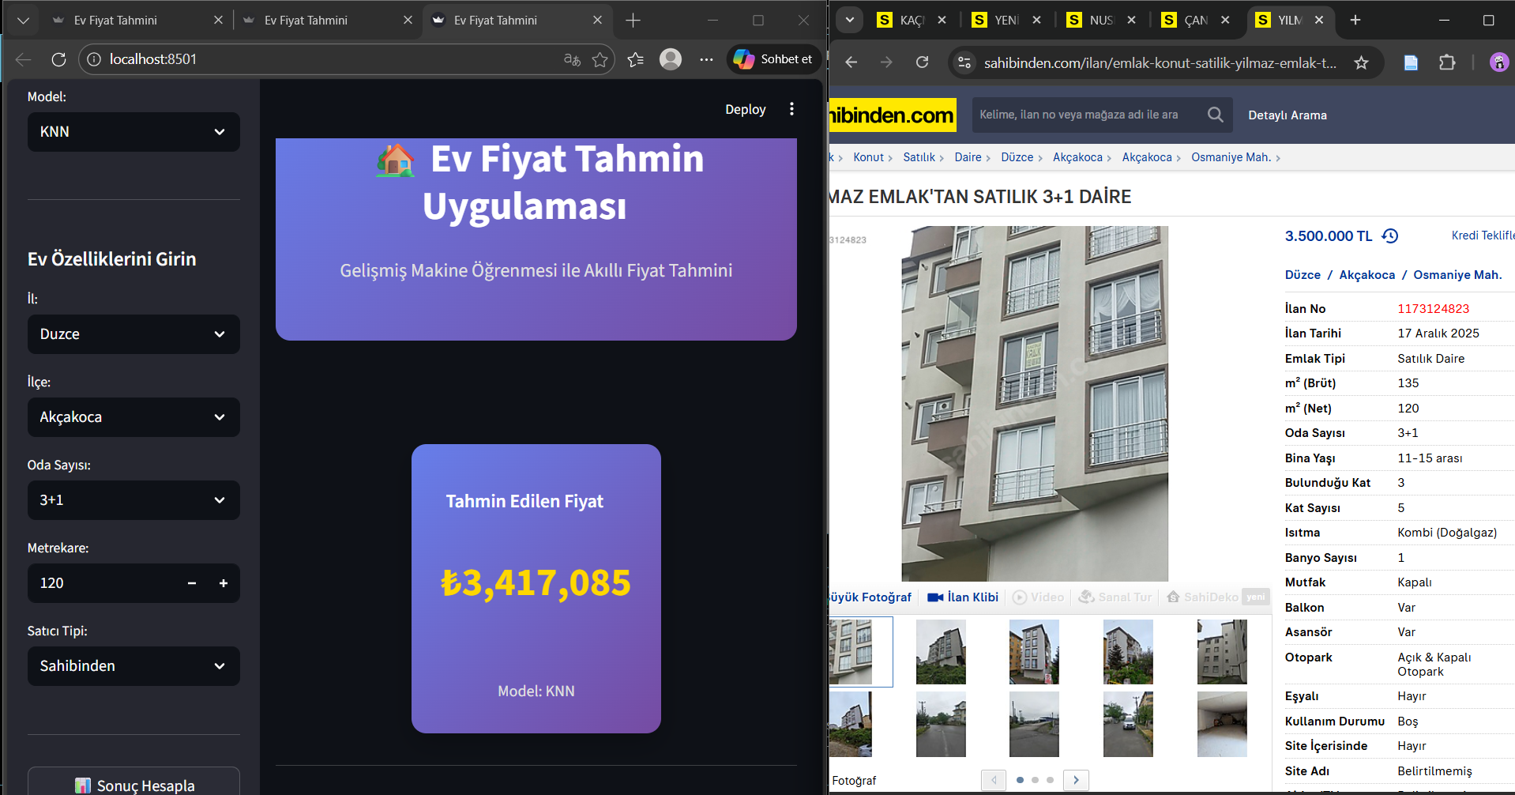Open Detaylı Arama on sahibinden
The image size is (1515, 795).
pos(1288,115)
